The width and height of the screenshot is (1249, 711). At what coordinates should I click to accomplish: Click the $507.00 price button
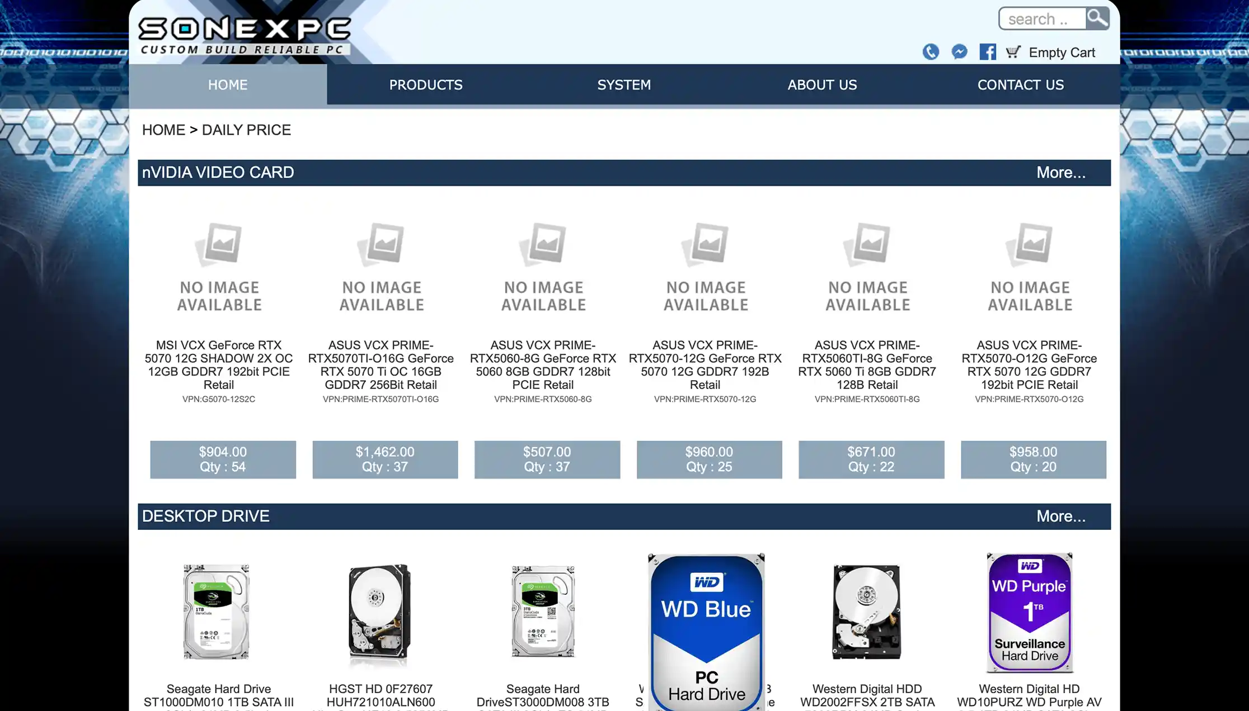(x=547, y=459)
